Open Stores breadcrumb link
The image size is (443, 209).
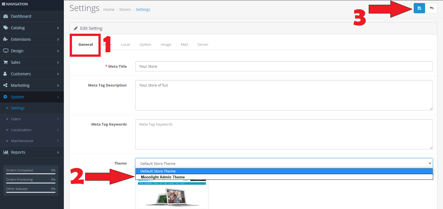point(125,10)
